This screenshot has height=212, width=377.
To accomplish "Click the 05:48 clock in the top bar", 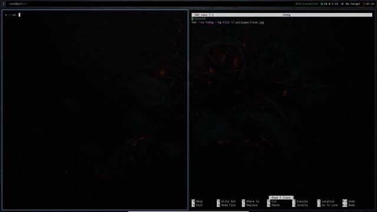I will [369, 4].
